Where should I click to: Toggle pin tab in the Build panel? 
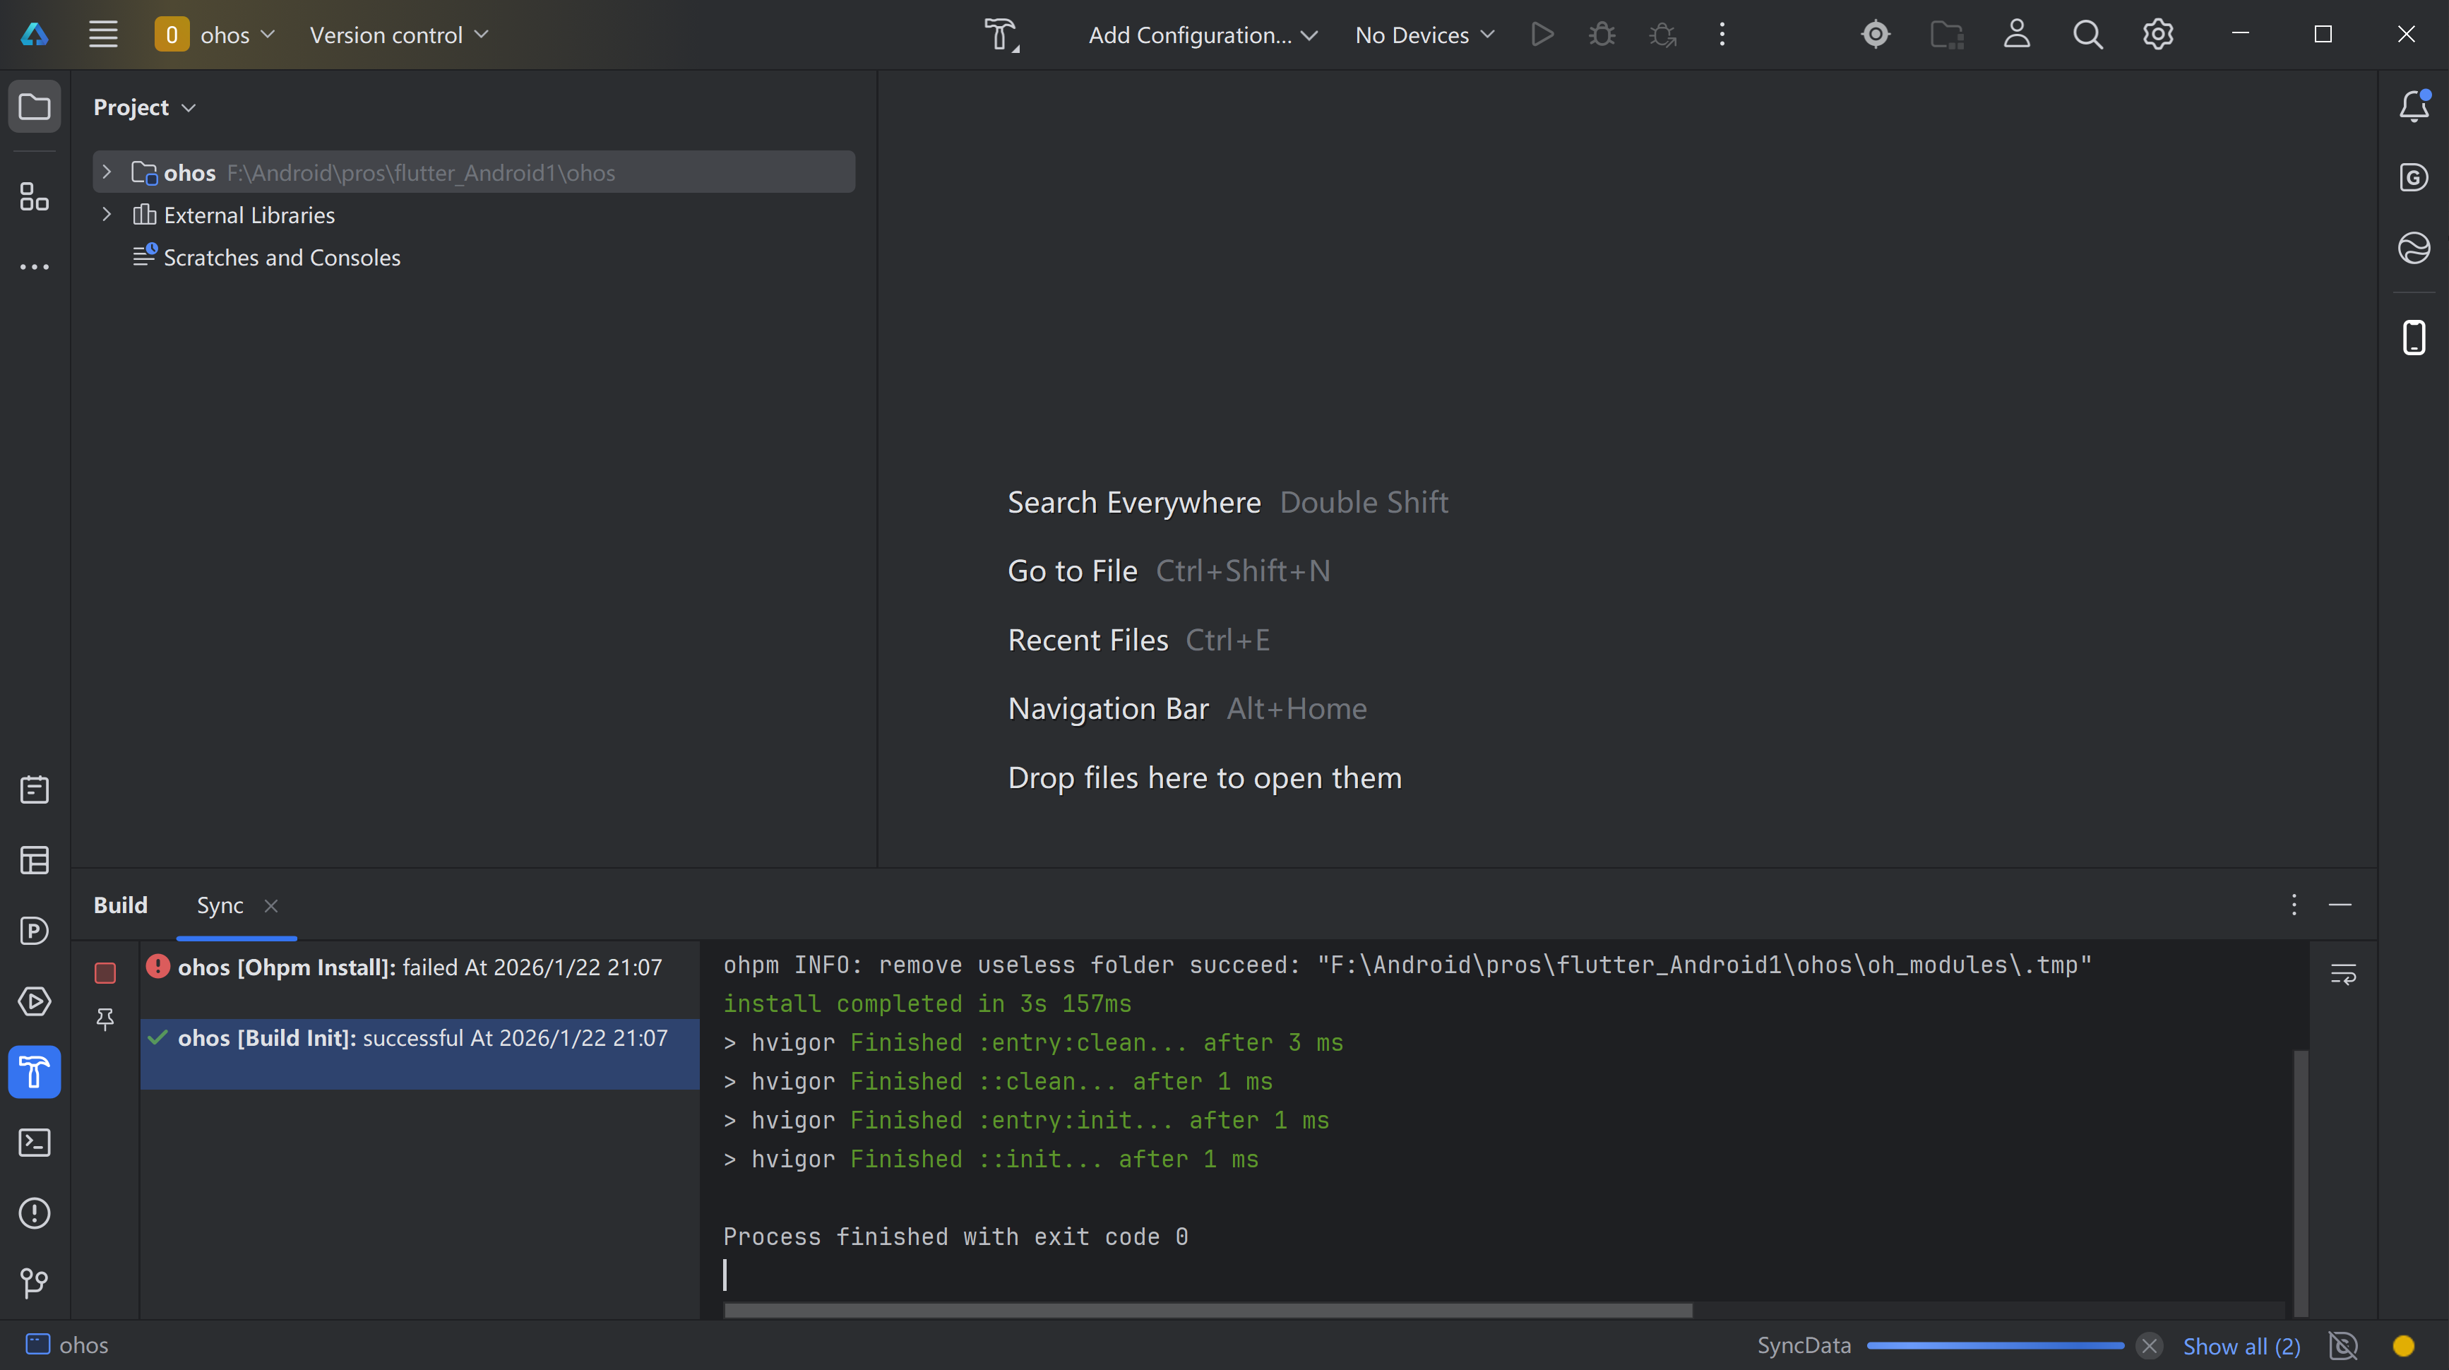(x=105, y=1019)
